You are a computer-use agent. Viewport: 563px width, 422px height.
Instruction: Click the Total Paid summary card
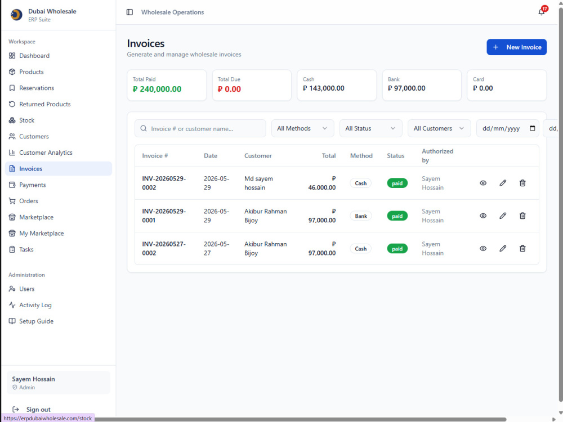167,85
